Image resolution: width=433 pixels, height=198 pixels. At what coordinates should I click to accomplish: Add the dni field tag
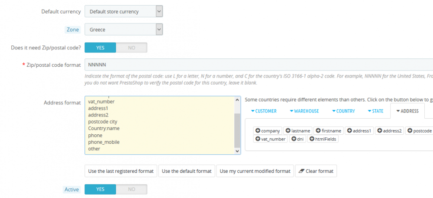[297, 139]
